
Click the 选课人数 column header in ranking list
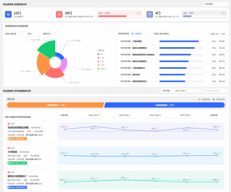coord(214,34)
